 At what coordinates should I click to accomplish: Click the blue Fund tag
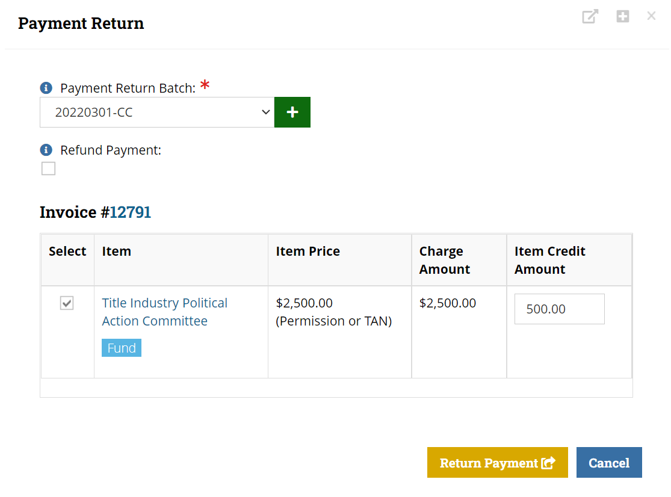click(x=122, y=348)
